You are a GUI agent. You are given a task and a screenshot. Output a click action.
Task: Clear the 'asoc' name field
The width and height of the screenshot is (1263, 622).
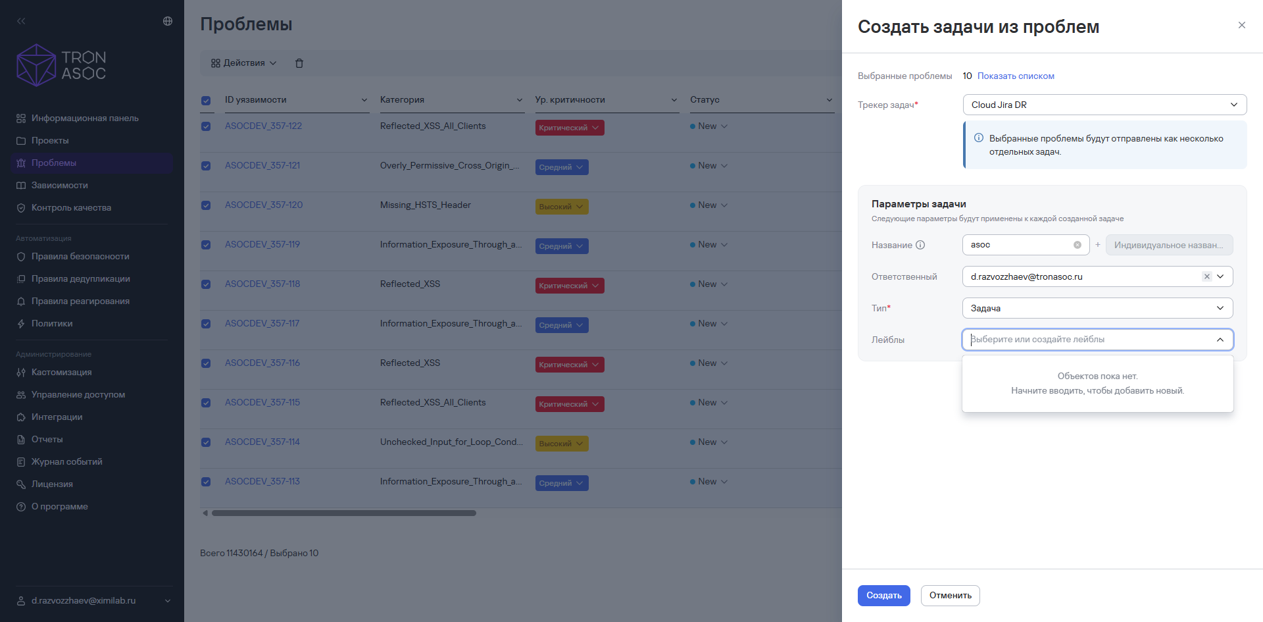[x=1077, y=245]
